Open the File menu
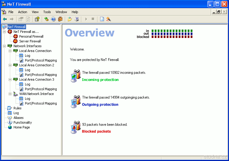The height and width of the screenshot is (161, 229). 11,12
